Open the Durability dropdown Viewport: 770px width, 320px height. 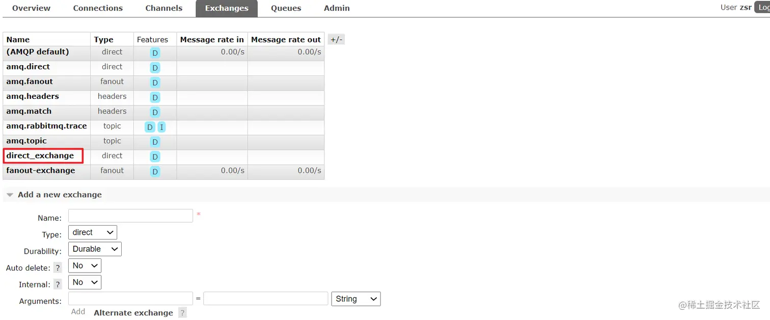click(95, 249)
